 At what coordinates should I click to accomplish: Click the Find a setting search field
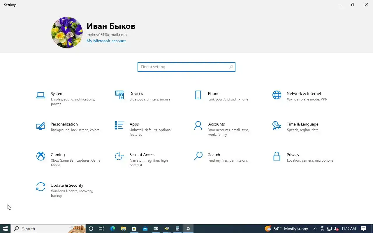(x=186, y=67)
